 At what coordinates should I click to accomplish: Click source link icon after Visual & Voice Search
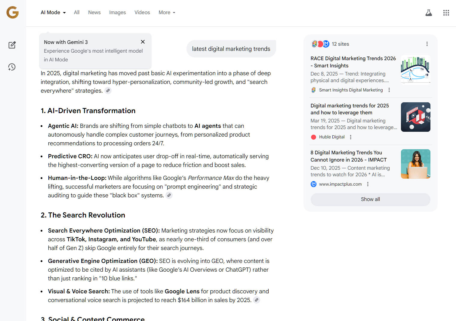tap(257, 300)
